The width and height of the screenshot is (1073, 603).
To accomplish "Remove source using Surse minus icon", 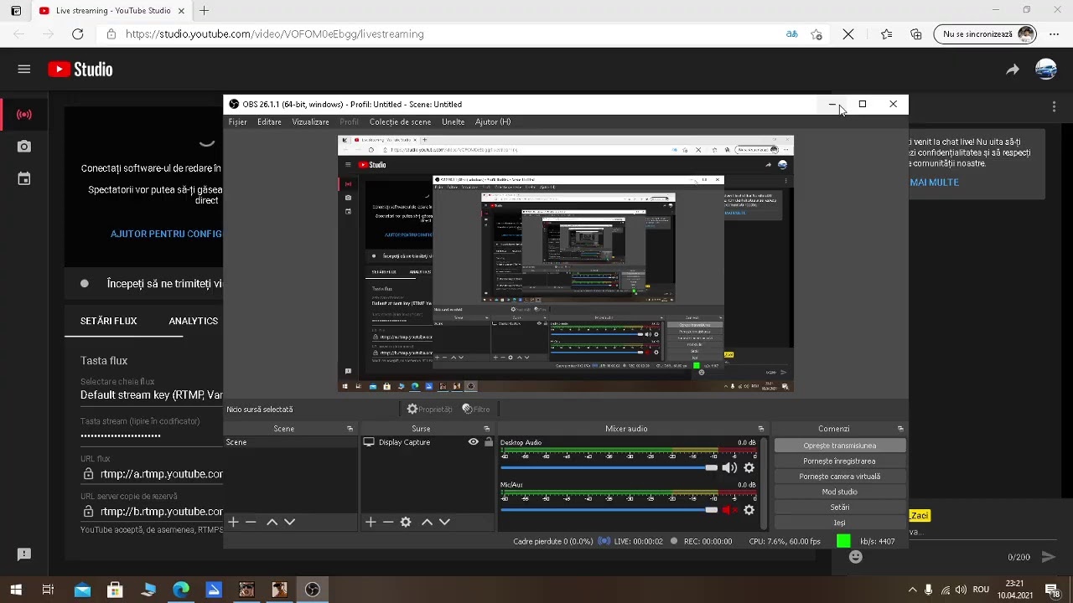I will coord(387,522).
